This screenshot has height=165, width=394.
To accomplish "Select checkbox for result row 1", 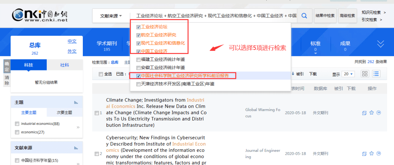I will pyautogui.click(x=96, y=113).
